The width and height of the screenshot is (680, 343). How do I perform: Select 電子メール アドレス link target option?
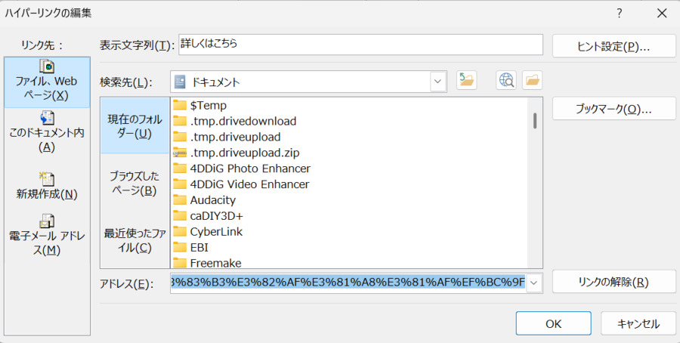[x=47, y=235]
